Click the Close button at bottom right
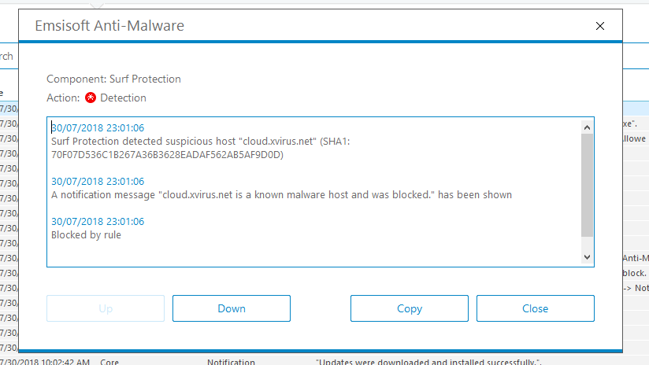The width and height of the screenshot is (649, 365). tap(535, 308)
